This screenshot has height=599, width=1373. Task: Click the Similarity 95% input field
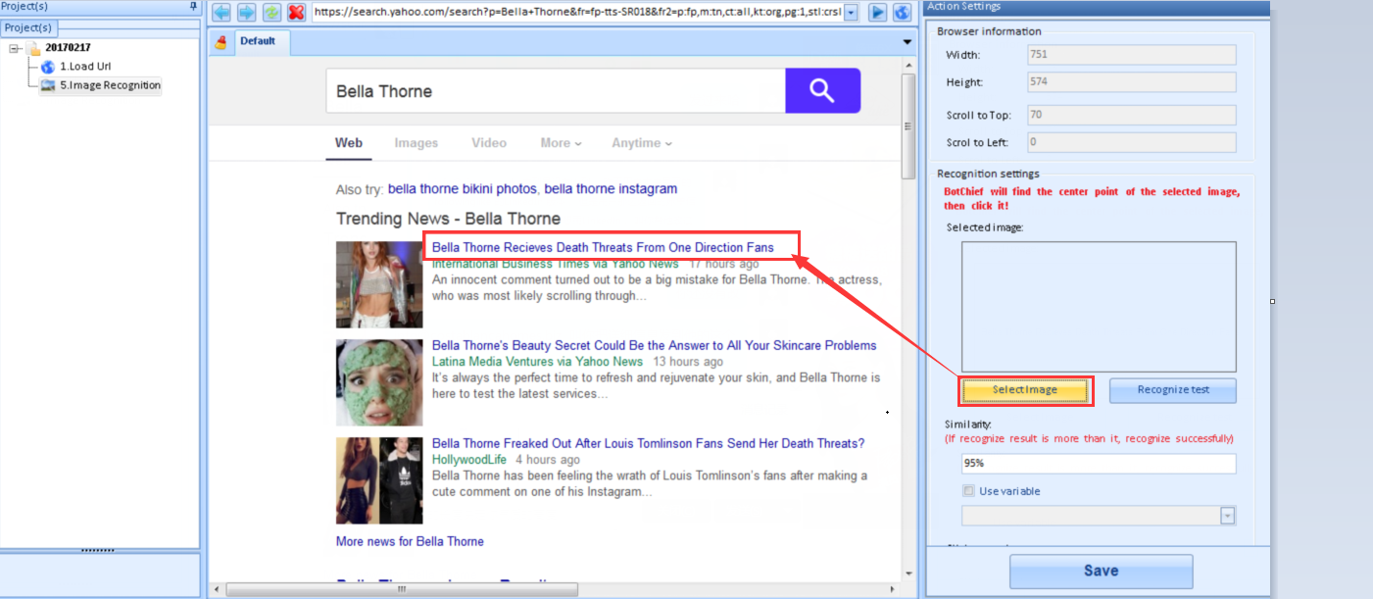tap(1099, 464)
